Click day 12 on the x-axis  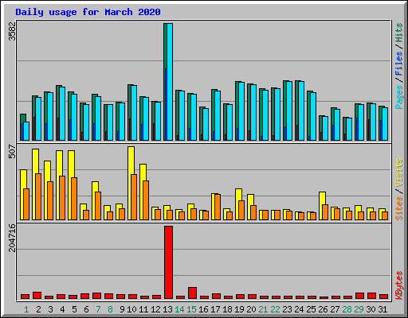click(x=155, y=309)
